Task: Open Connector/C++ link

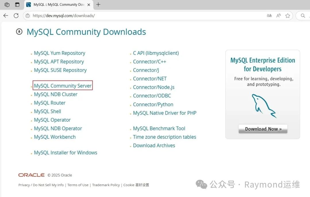Action: click(150, 62)
